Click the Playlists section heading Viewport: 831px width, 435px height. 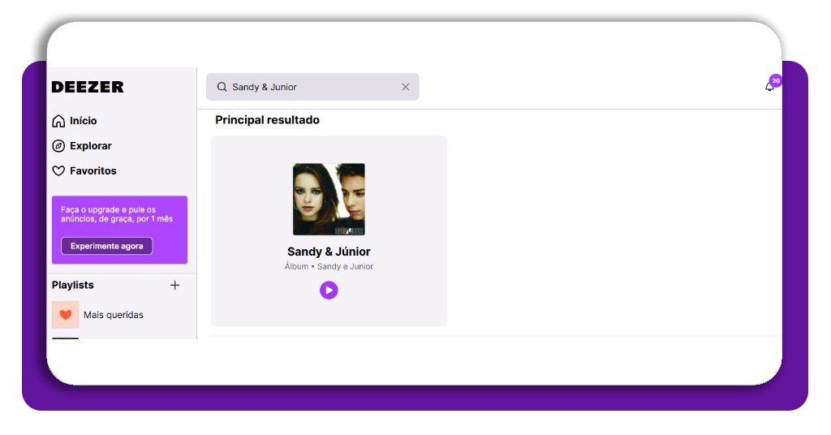click(73, 285)
